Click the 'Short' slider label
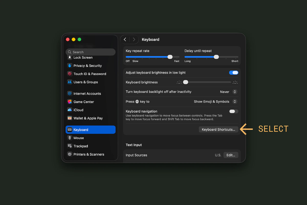Image resolution: width=307 pixels, height=205 pixels. (235, 61)
